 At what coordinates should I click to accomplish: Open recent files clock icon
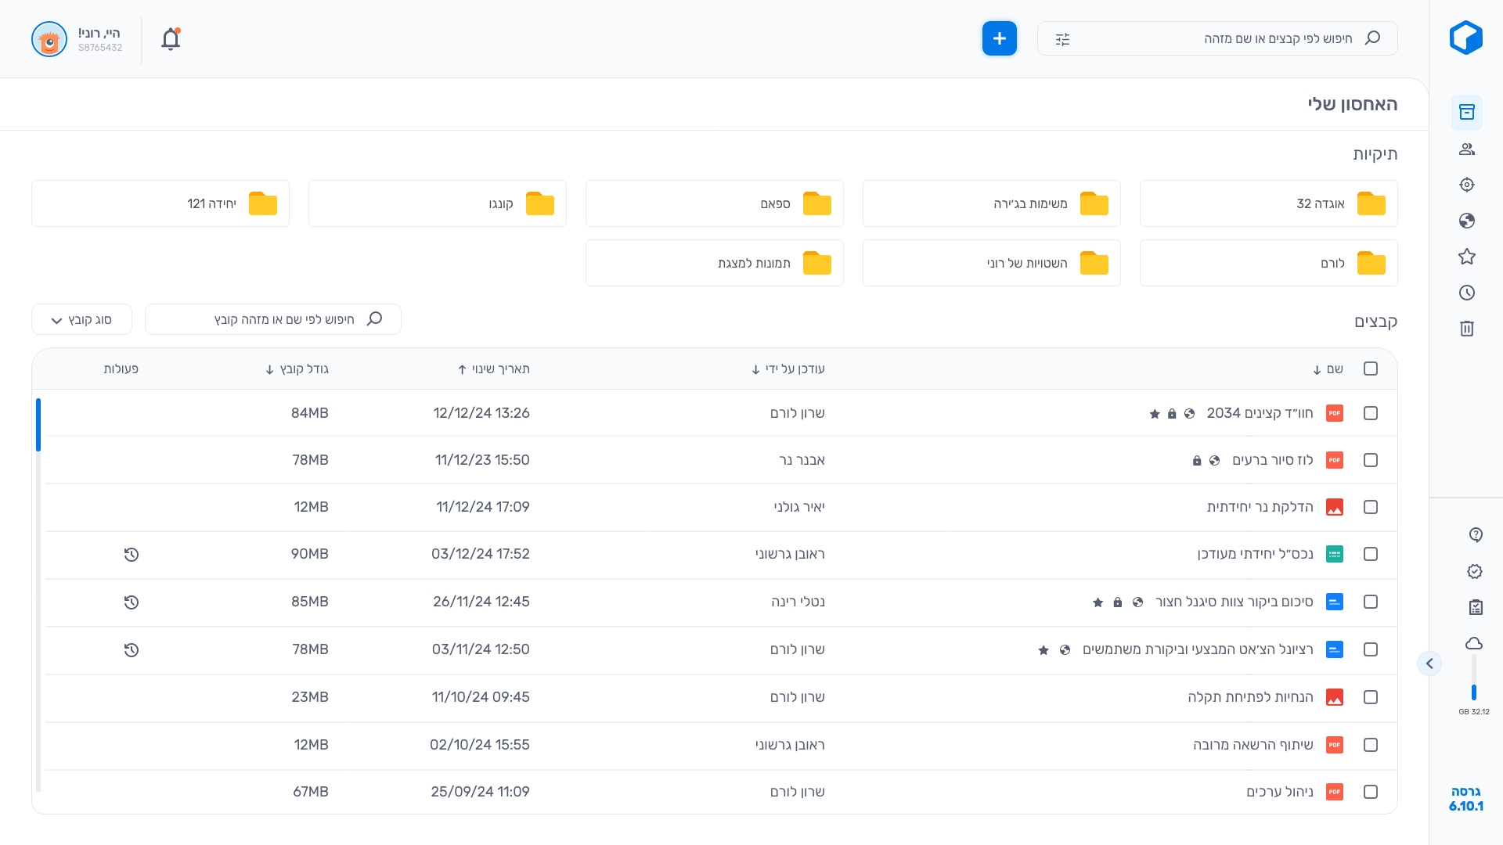[1467, 293]
